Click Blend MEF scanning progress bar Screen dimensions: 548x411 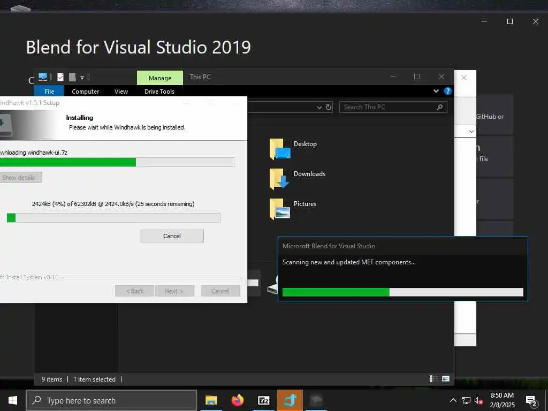click(402, 292)
